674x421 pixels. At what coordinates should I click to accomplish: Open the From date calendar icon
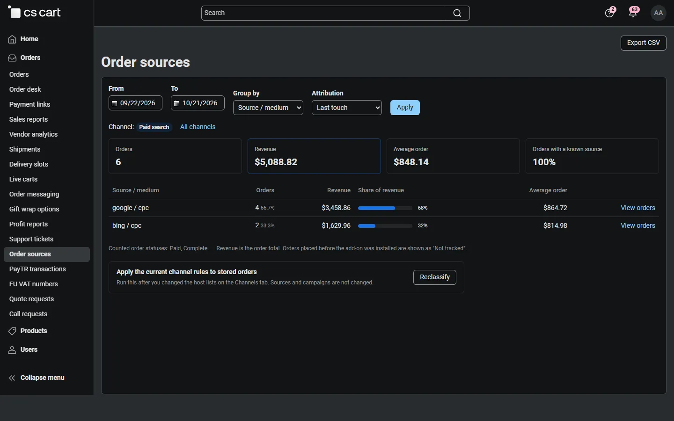[x=114, y=103]
